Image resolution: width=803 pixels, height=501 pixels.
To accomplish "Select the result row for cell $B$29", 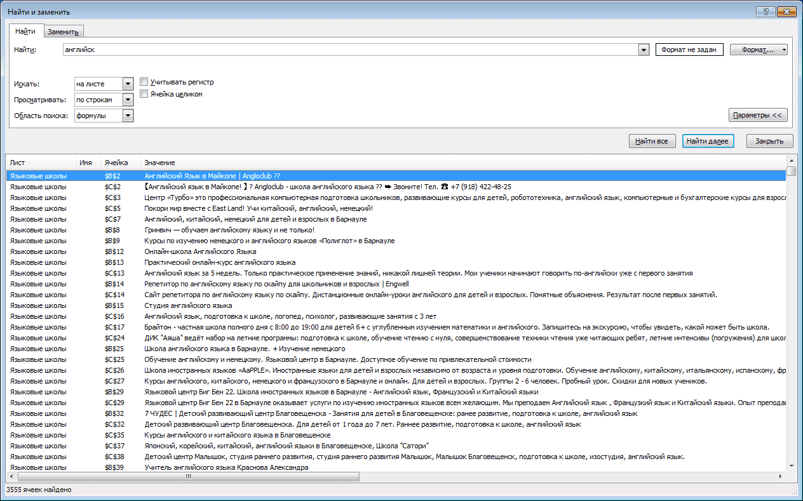I will [396, 392].
